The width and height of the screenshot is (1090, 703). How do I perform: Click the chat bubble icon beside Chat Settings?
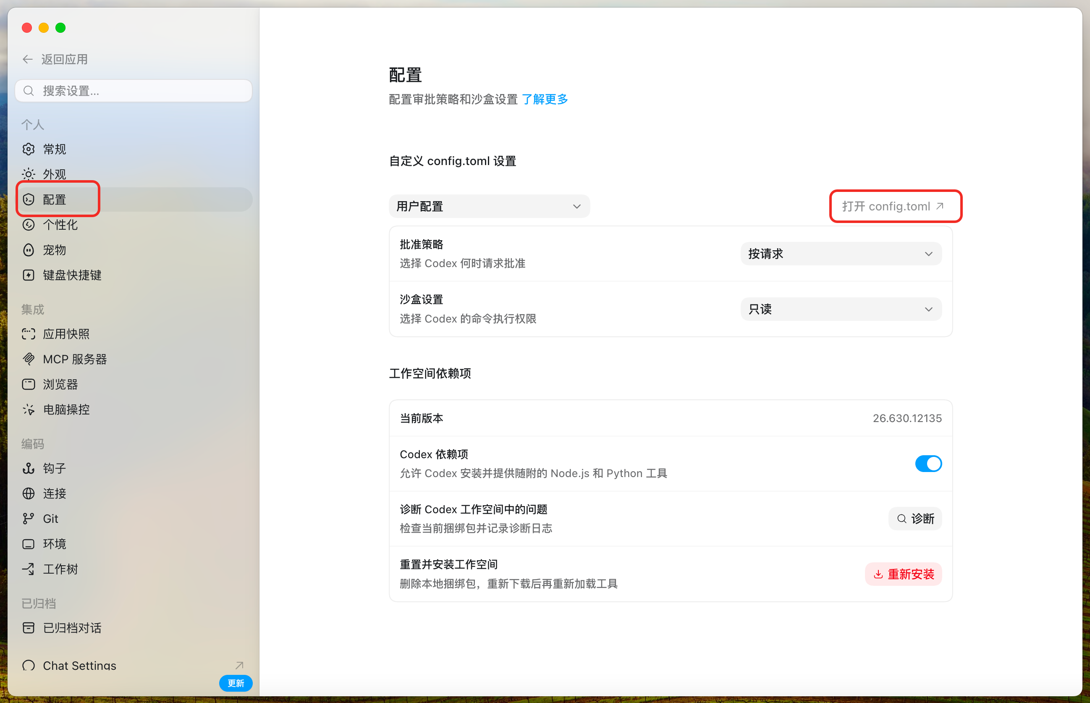coord(29,666)
